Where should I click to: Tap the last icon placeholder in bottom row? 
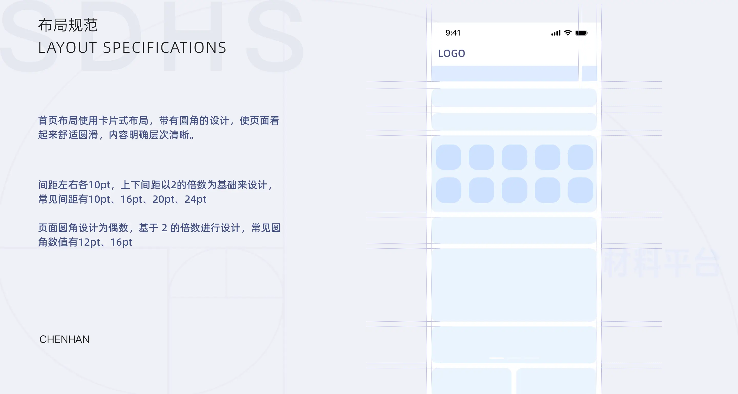[580, 190]
